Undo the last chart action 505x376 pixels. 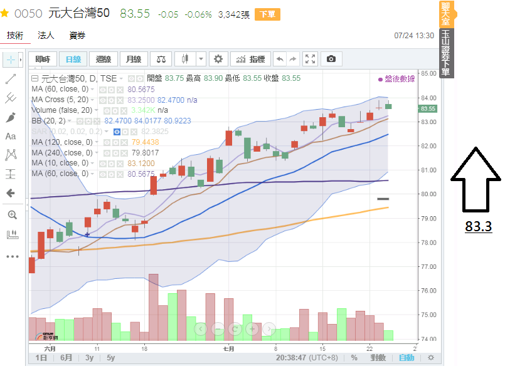[x=280, y=59]
